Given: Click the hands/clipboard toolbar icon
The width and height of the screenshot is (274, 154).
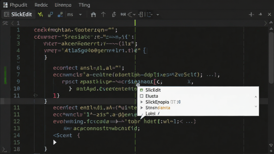Looking at the screenshot, I should click(x=93, y=14).
